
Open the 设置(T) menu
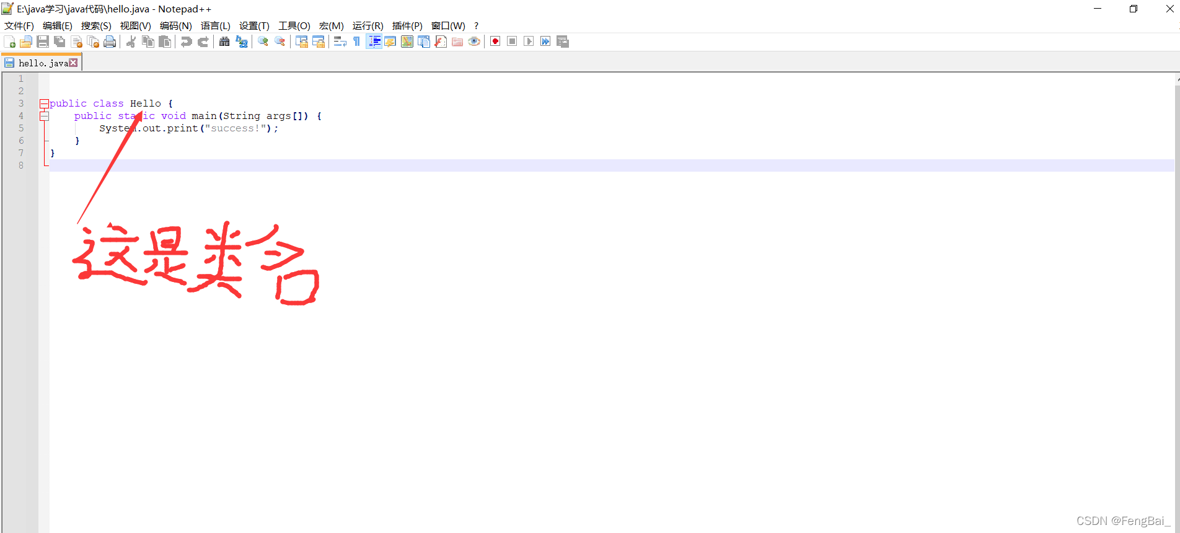click(x=254, y=25)
